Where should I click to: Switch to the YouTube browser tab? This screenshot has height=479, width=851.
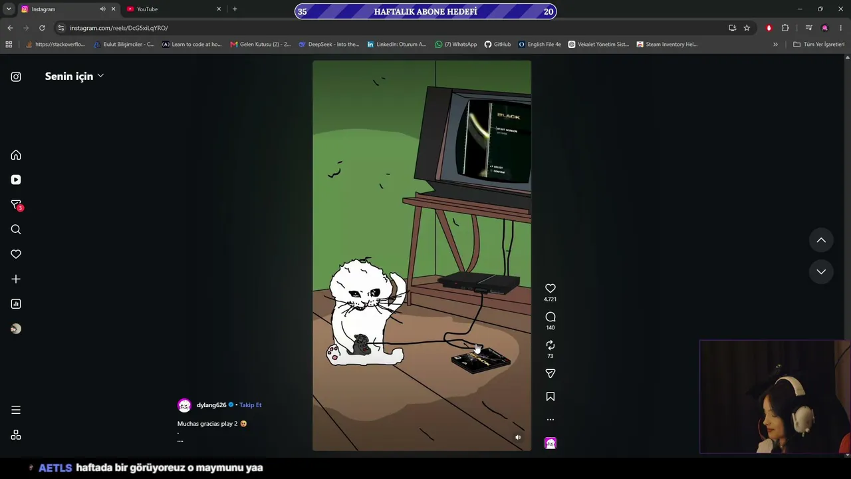tap(174, 9)
